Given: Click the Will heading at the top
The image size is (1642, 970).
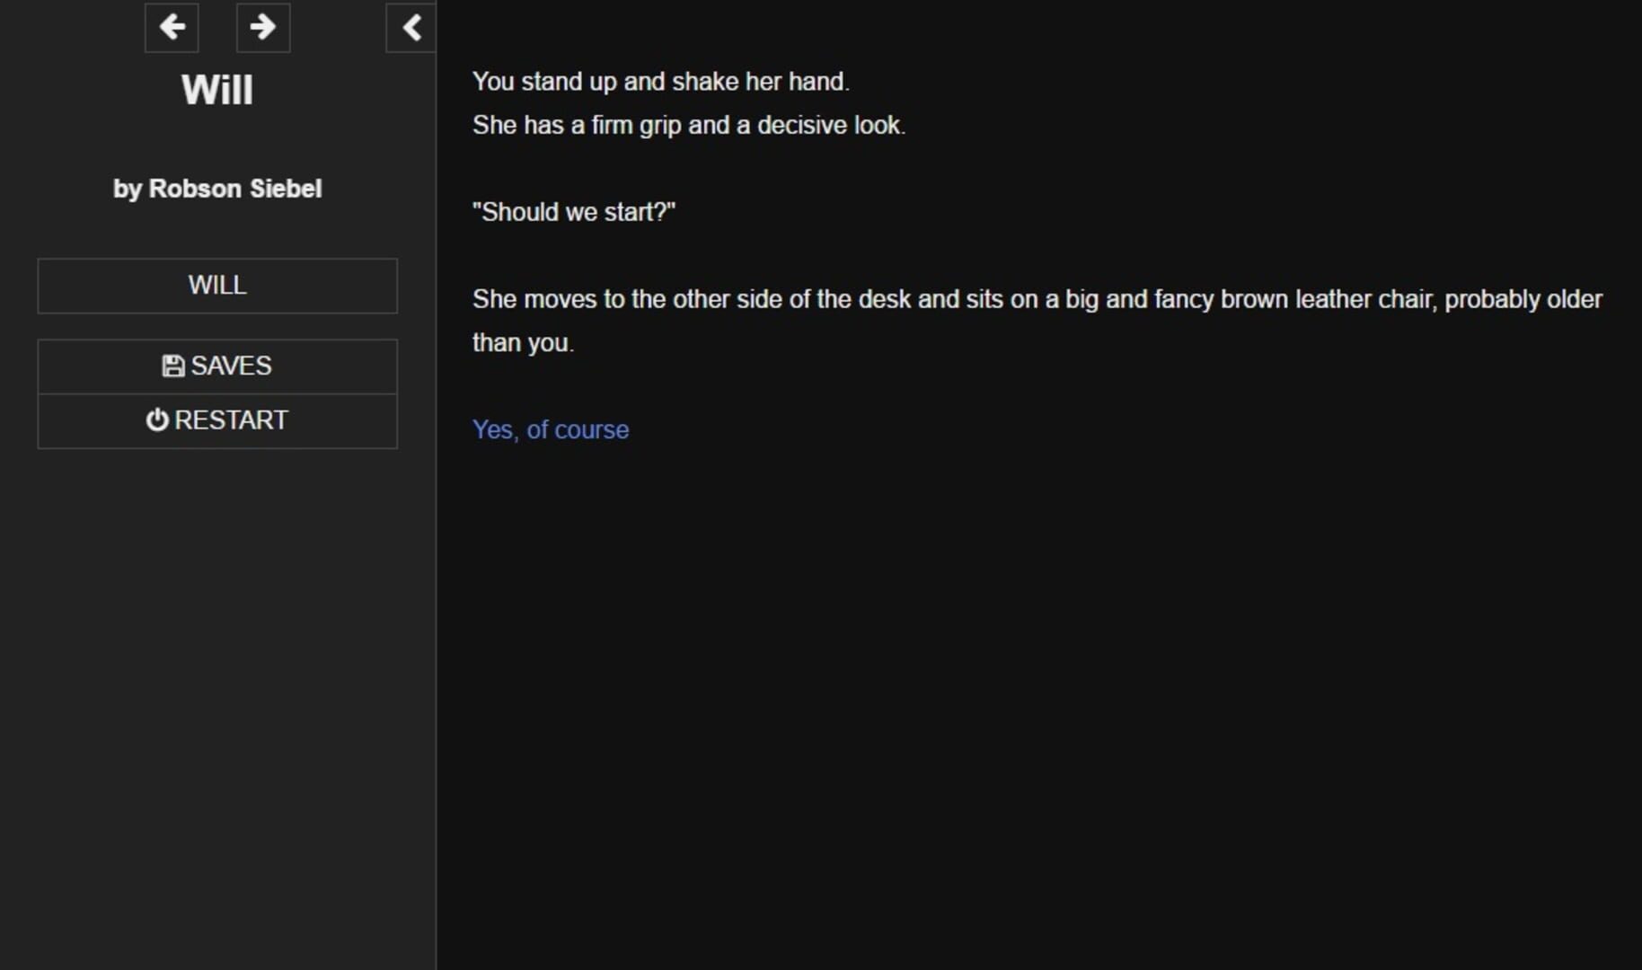Looking at the screenshot, I should coord(216,88).
